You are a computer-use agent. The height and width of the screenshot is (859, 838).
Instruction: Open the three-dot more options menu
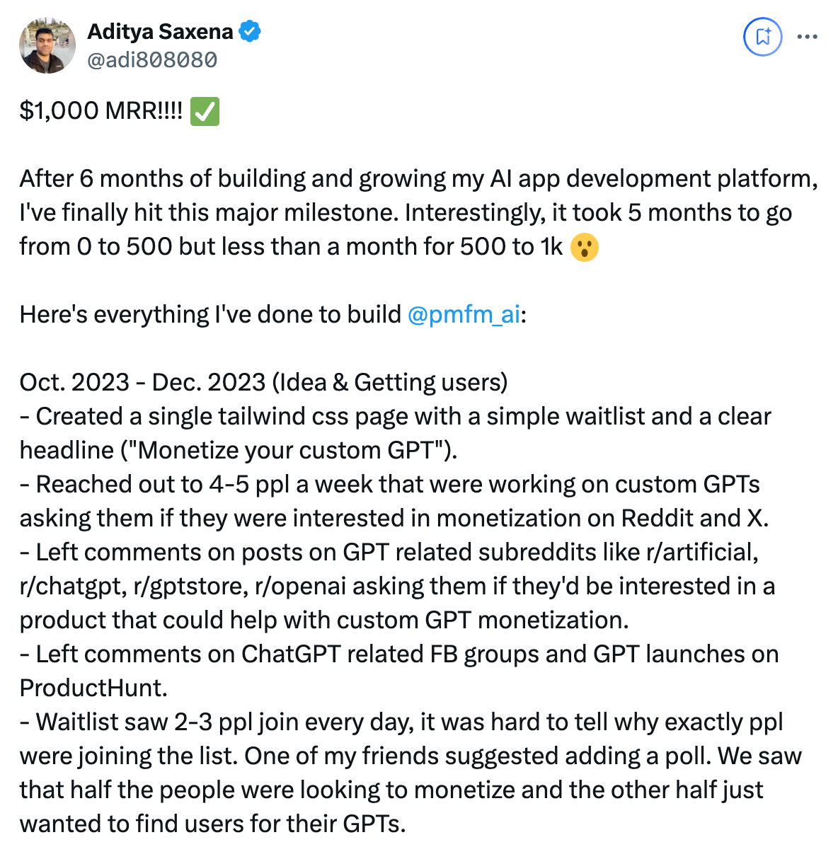click(807, 37)
